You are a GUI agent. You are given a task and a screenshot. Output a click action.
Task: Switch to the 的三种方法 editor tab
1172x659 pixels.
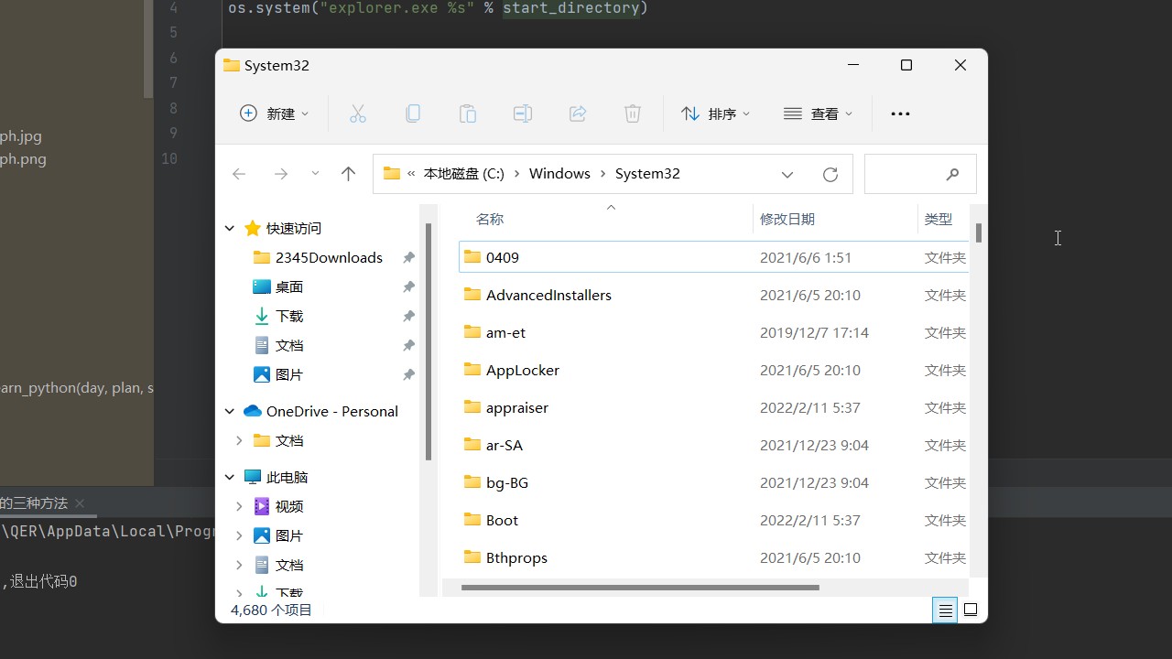(34, 502)
